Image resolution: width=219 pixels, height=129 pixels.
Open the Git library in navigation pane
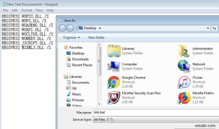point(74,89)
